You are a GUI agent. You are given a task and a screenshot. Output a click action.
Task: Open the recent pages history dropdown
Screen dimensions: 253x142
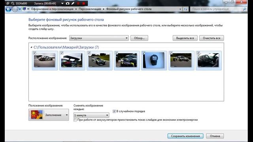[x=20, y=9]
